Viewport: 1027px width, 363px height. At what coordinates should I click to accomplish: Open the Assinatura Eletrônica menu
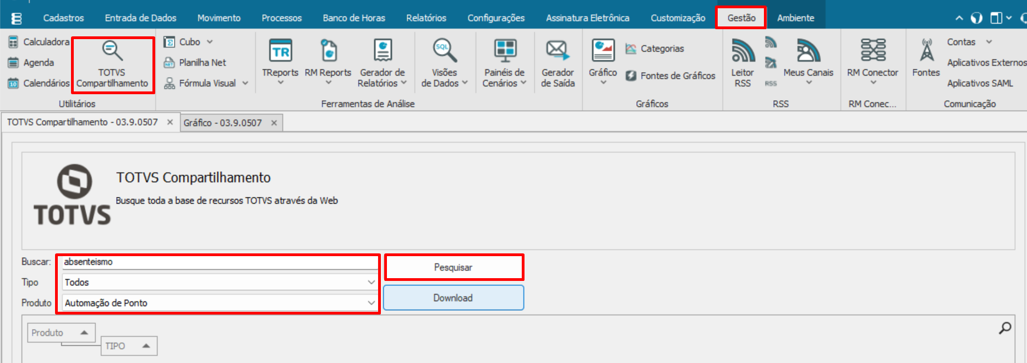coord(588,18)
